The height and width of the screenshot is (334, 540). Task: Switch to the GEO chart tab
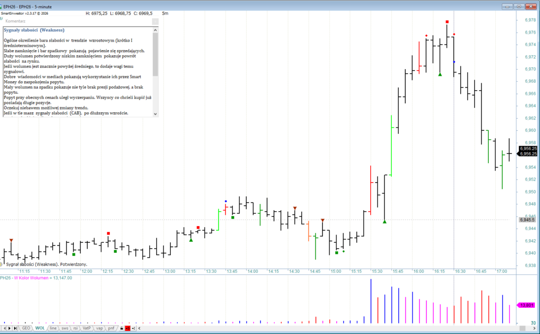(x=26, y=328)
